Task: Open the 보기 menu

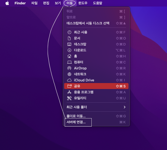Action: [x=58, y=3]
